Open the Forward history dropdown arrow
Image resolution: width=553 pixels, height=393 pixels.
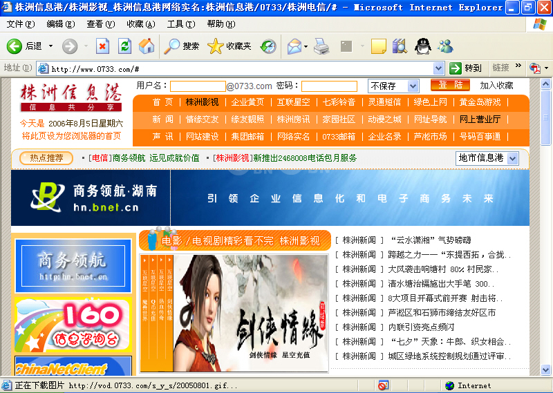[x=86, y=46]
